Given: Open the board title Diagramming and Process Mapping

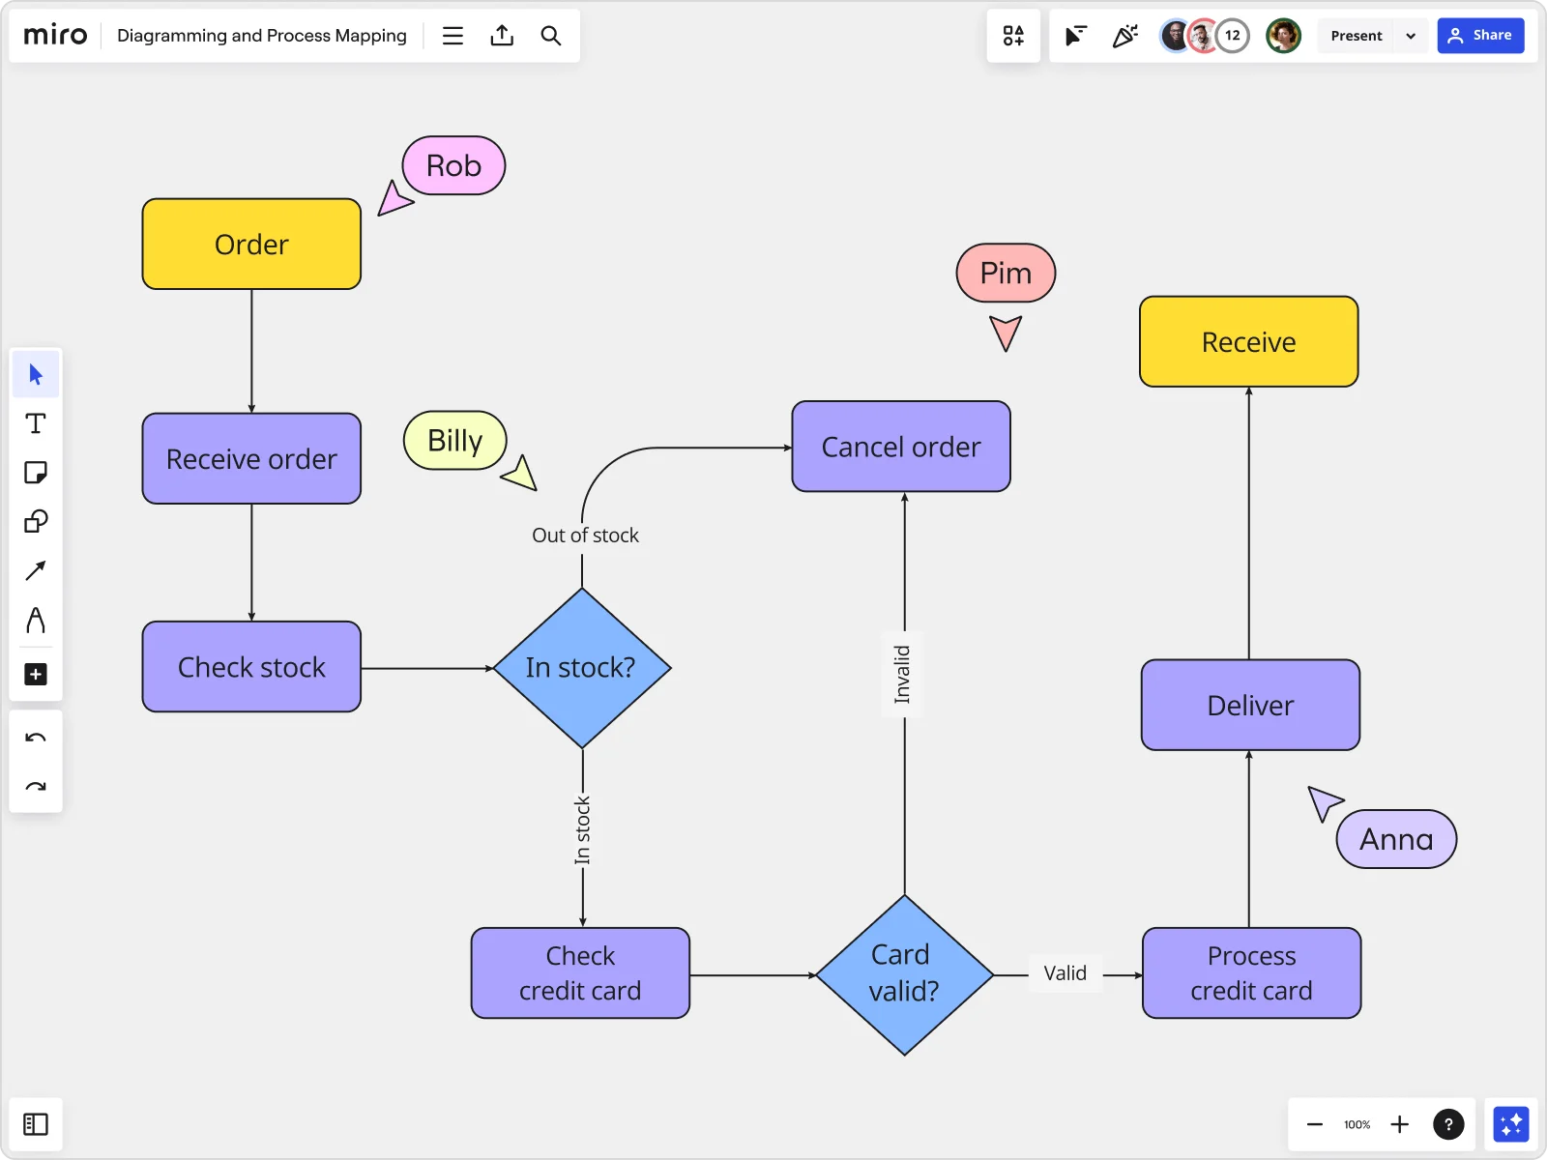Looking at the screenshot, I should (261, 36).
